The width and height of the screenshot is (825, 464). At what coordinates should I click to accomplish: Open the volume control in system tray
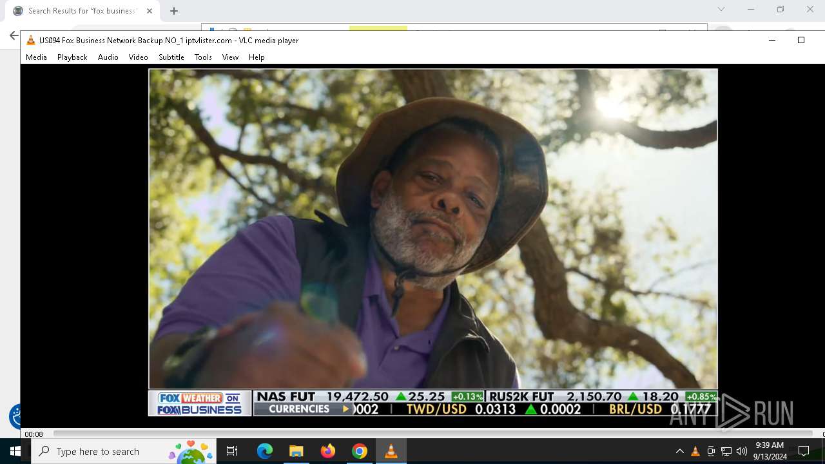pos(742,451)
